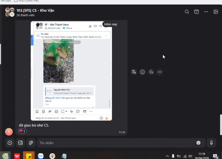Click the heart reaction count on the message
222x159 pixels.
click(22, 131)
